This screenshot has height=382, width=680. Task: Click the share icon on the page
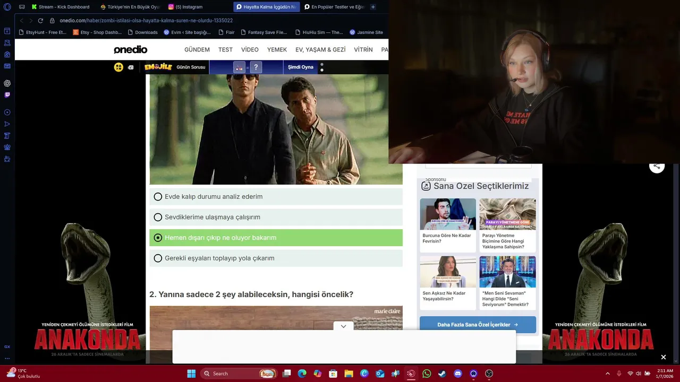tap(657, 166)
